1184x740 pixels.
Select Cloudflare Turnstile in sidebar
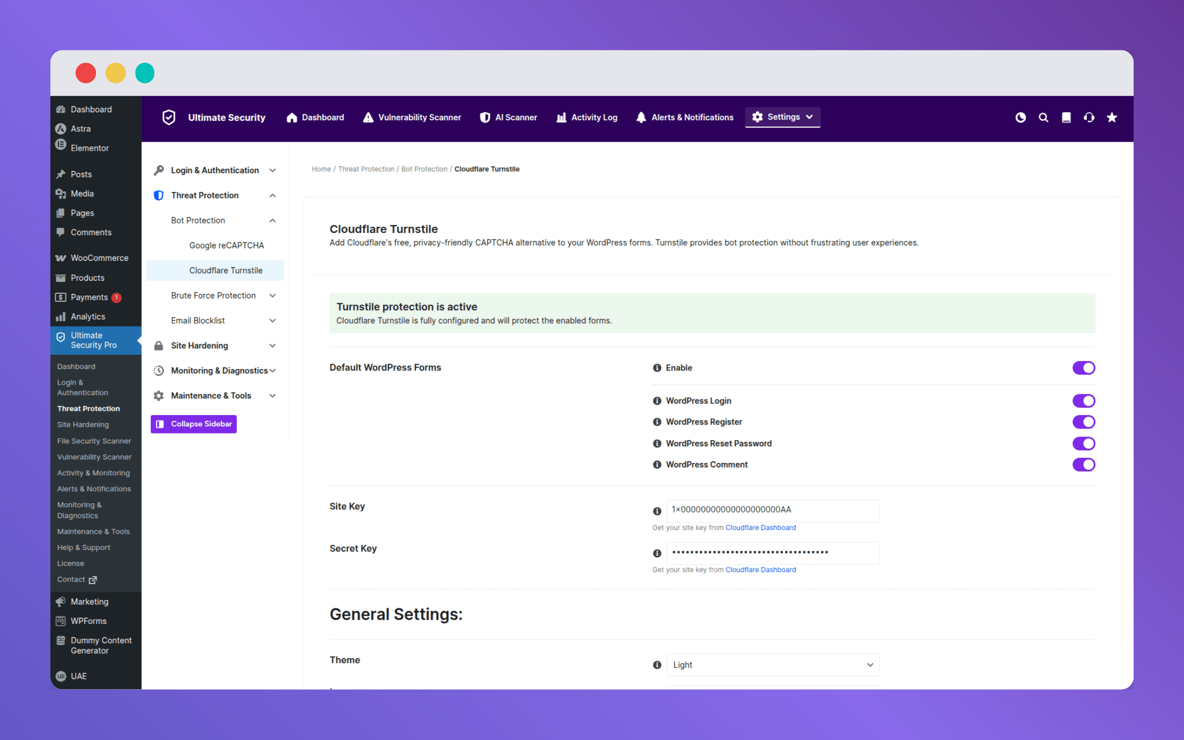[x=215, y=270]
